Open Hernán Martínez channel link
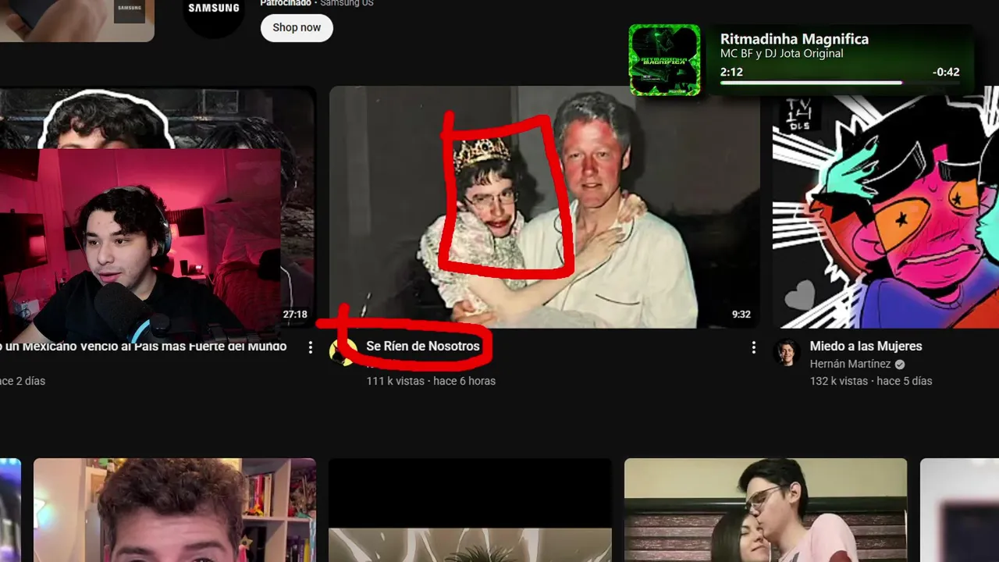The height and width of the screenshot is (562, 999). (x=851, y=364)
